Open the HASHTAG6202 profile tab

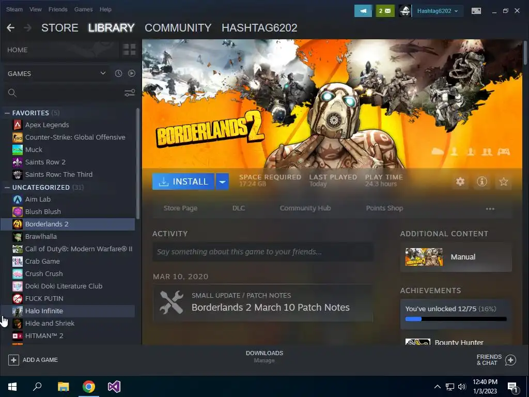tap(259, 28)
